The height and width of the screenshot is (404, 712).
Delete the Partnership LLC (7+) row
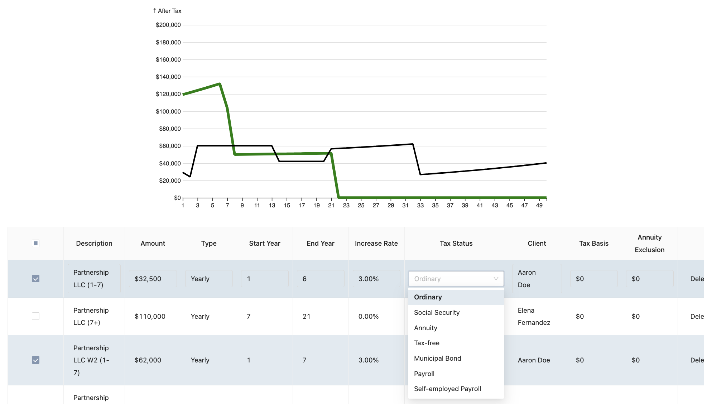697,316
